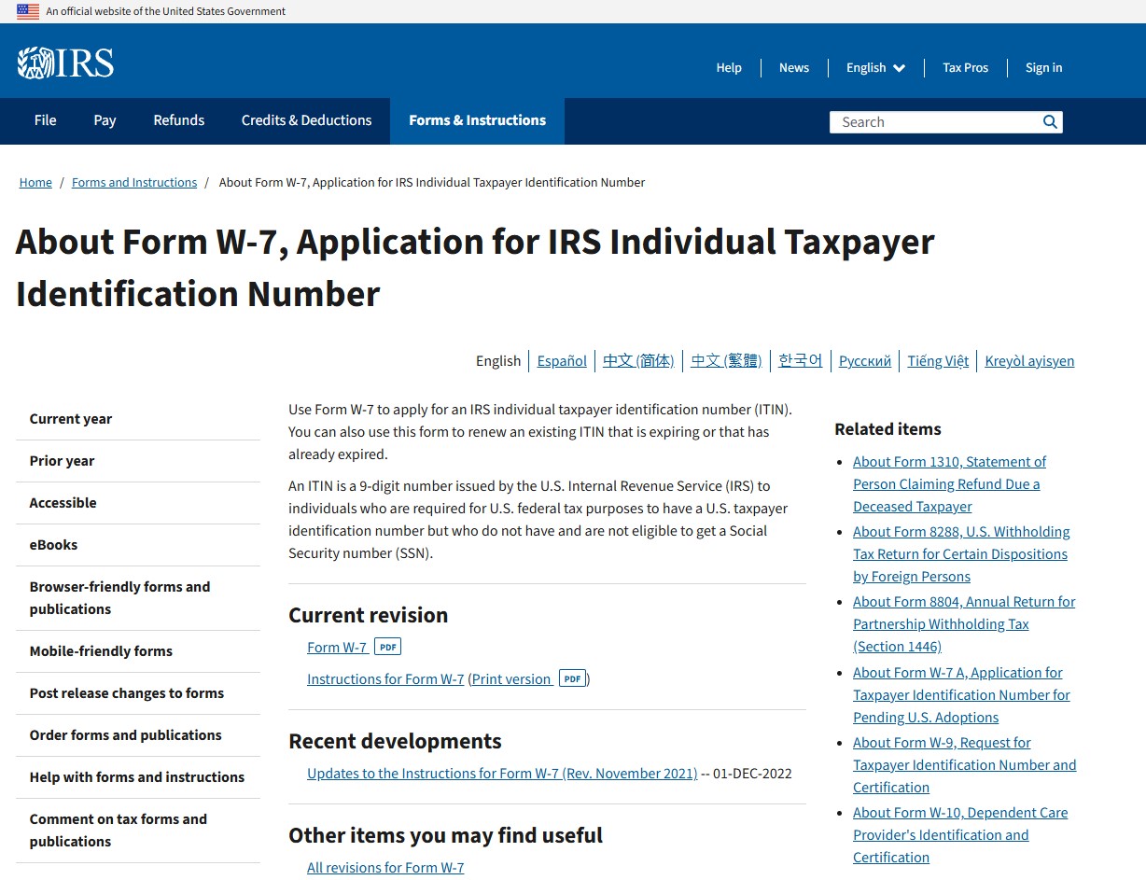The width and height of the screenshot is (1146, 880).
Task: Click the Sign in link
Action: [x=1043, y=67]
